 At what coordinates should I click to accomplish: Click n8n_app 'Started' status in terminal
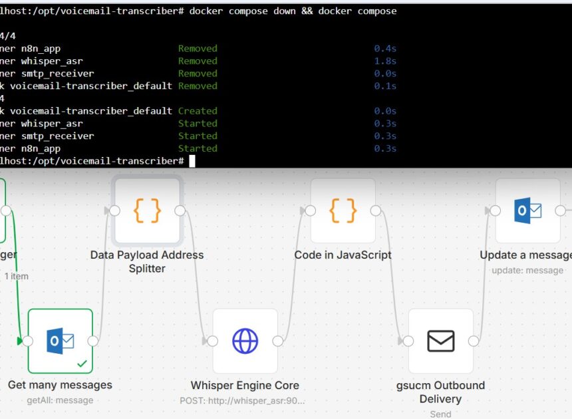(198, 148)
